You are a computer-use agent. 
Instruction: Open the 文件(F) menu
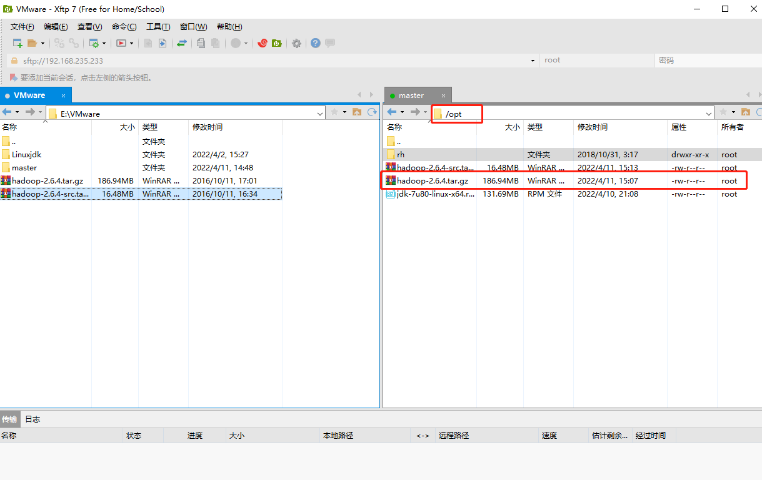click(23, 27)
